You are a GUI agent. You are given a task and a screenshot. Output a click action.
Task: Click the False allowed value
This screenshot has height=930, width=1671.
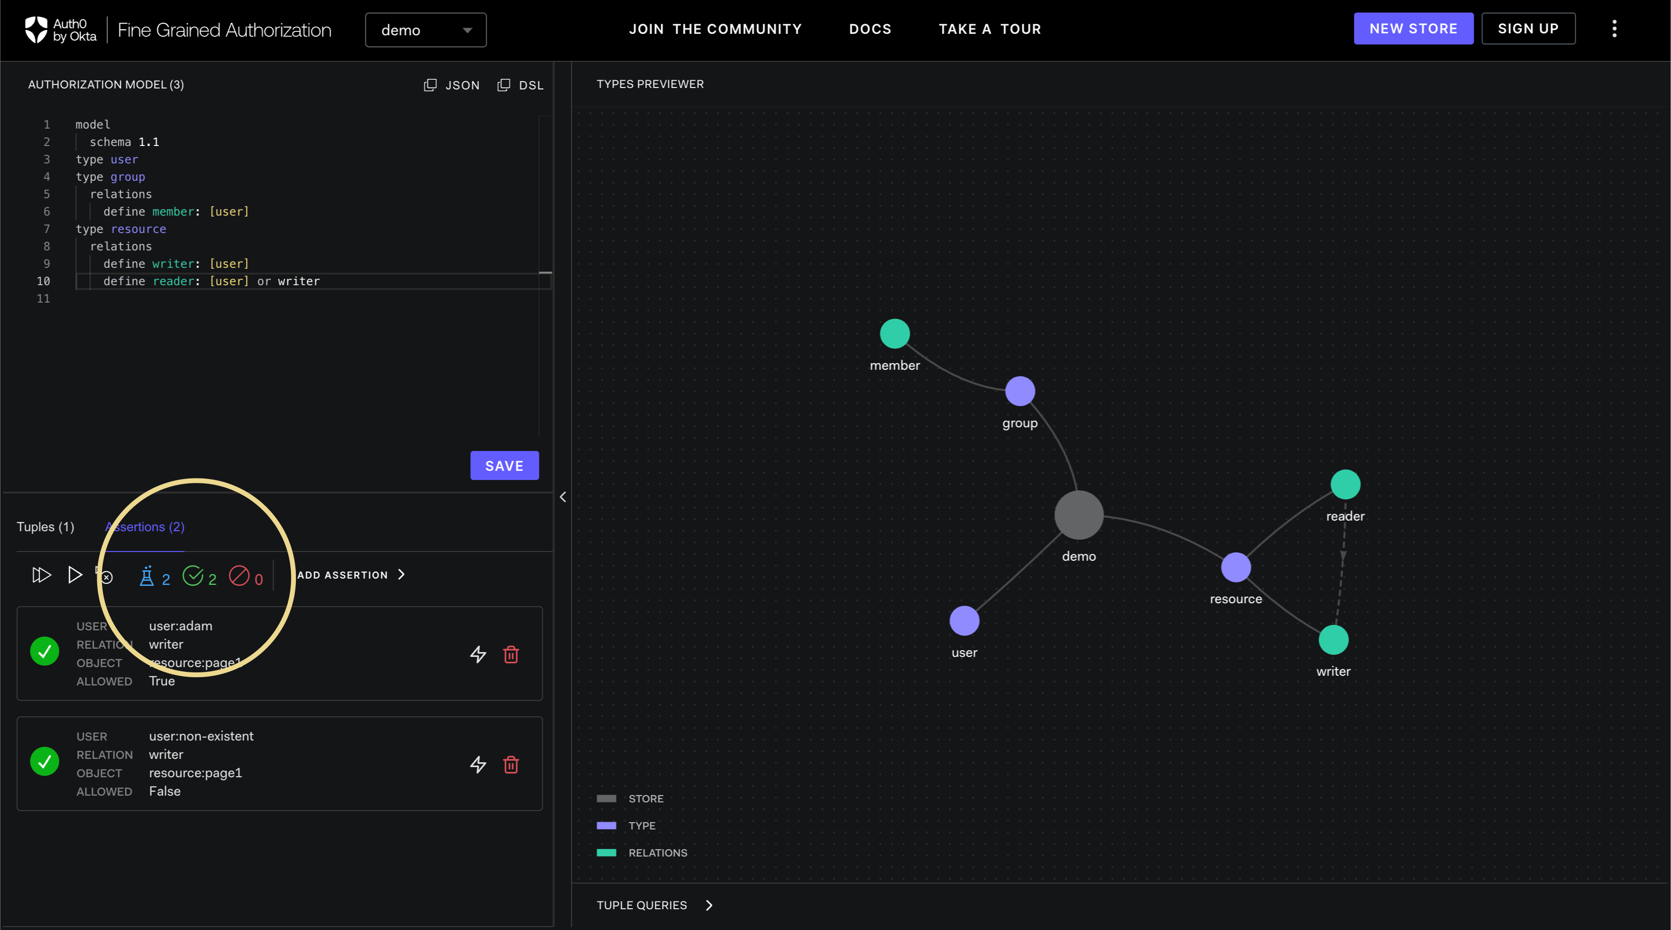click(x=165, y=791)
